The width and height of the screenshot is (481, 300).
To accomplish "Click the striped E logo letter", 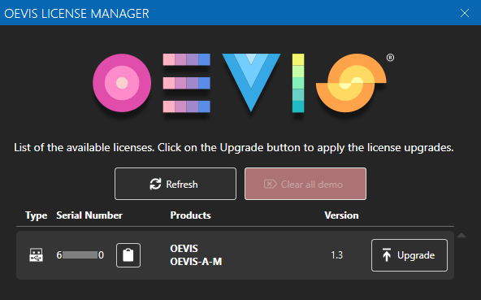I will (x=187, y=83).
